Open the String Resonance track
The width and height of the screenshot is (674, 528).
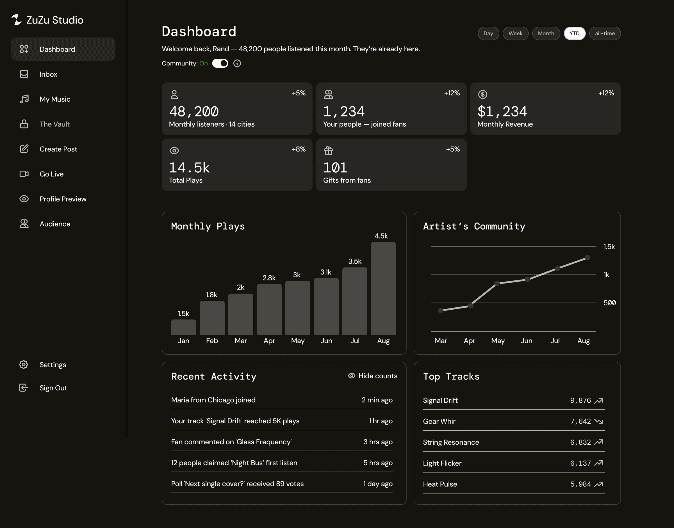click(x=514, y=442)
